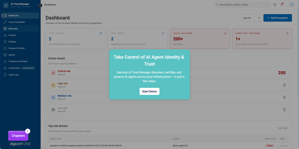Click the Cloud Credentials key icon

pos(5,22)
